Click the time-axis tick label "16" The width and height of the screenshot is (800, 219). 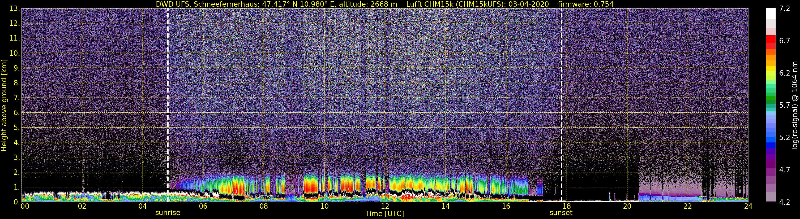(506, 207)
